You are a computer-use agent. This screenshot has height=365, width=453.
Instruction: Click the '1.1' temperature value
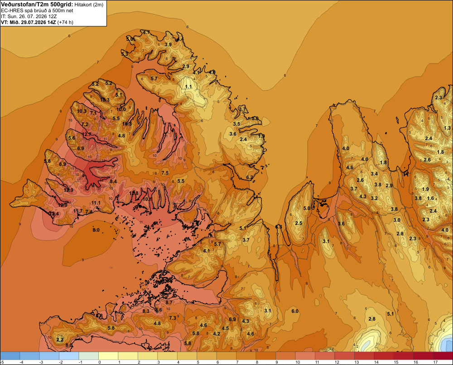point(188,87)
